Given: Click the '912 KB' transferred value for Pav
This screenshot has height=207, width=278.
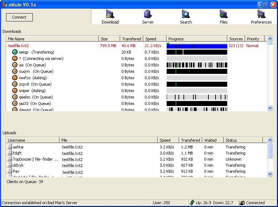Looking at the screenshot, I should coord(187,171).
